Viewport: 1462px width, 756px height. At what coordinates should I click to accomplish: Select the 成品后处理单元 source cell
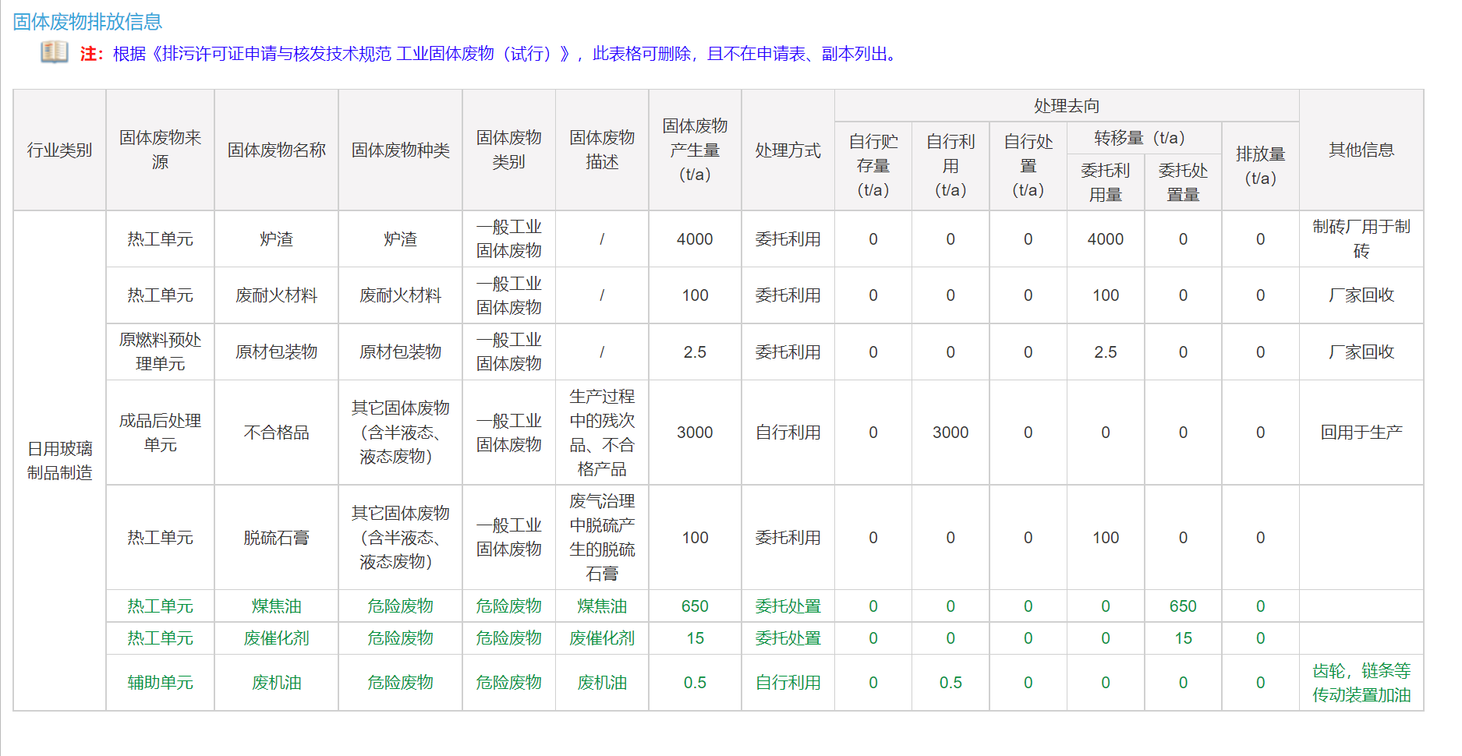pos(160,433)
